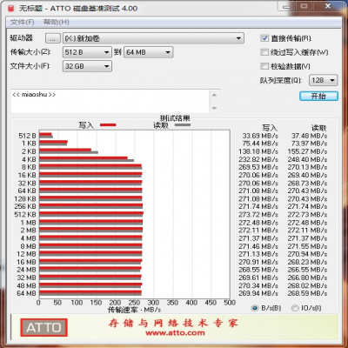The width and height of the screenshot is (348, 348).
Task: Click write value 75.44 MB/s
Action: click(x=260, y=144)
